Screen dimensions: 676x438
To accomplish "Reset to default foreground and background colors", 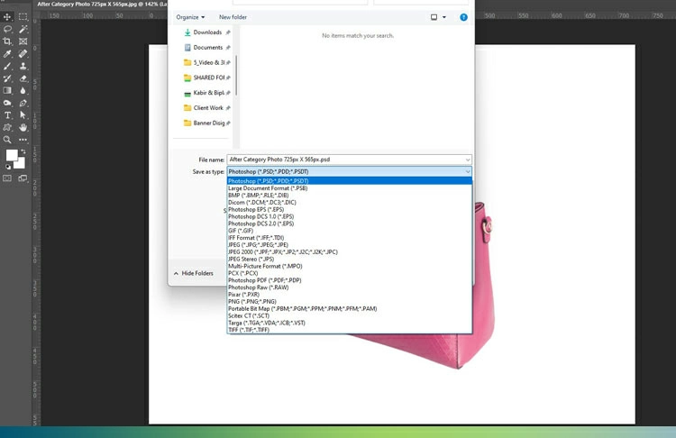I will point(8,167).
